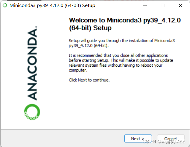Click the separator line above the buttons

[x=95, y=129]
